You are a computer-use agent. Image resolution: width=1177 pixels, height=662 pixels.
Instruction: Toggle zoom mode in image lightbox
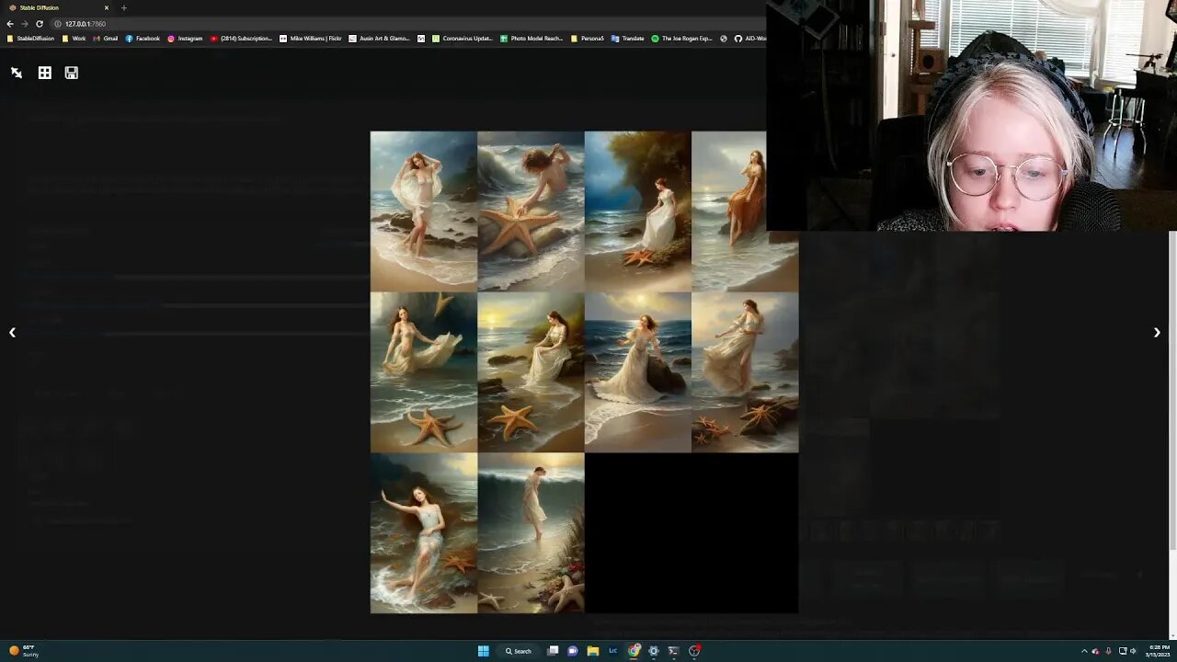tap(17, 73)
